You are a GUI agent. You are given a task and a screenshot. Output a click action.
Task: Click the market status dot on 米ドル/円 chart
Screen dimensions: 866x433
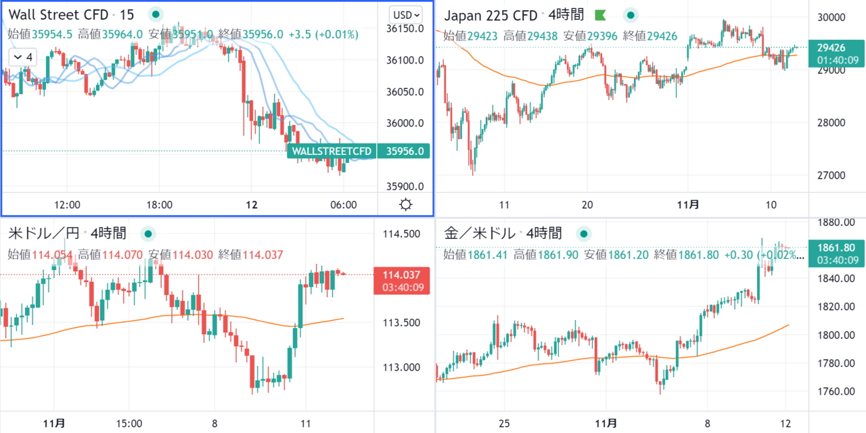pos(147,233)
